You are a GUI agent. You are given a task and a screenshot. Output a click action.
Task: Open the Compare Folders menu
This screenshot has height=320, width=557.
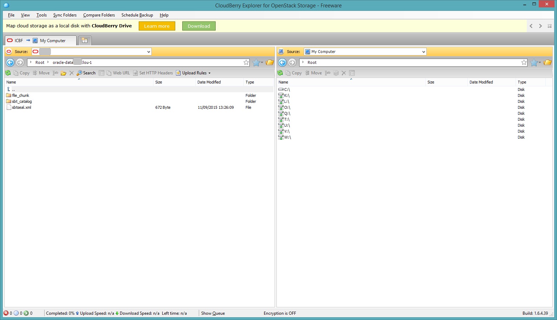tap(99, 15)
